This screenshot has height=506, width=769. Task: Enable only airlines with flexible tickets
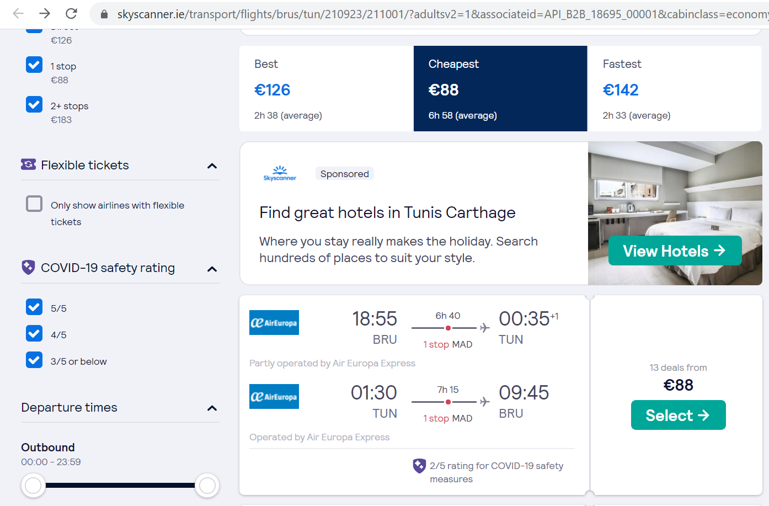34,204
